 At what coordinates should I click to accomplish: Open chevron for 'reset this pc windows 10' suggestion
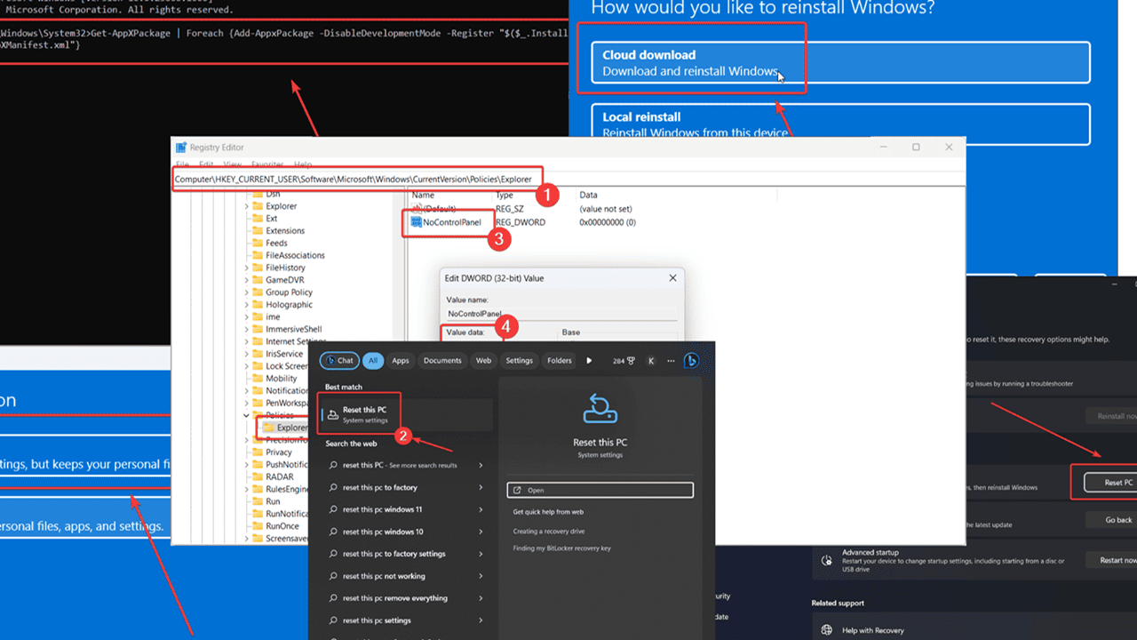(x=481, y=532)
